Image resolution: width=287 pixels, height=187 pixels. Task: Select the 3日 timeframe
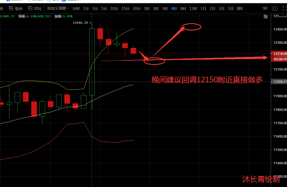pyautogui.click(x=222, y=9)
